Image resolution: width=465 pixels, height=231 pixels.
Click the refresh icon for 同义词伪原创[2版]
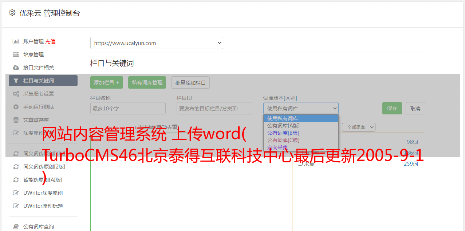(x=16, y=167)
